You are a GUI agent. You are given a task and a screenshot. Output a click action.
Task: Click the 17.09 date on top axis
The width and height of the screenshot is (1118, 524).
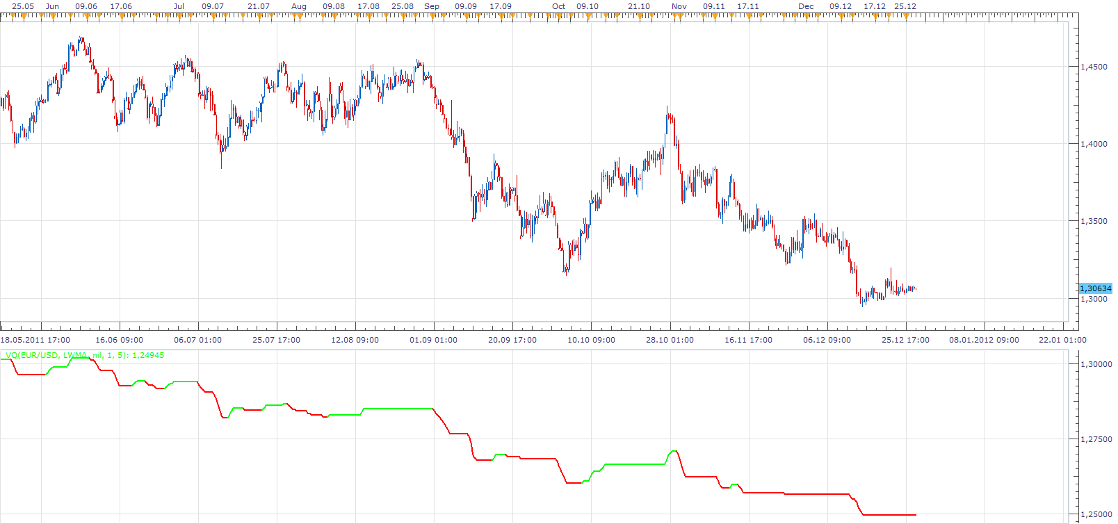point(501,6)
